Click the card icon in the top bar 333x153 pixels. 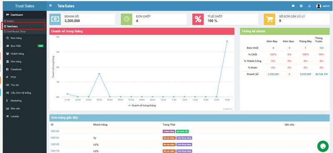click(x=293, y=6)
